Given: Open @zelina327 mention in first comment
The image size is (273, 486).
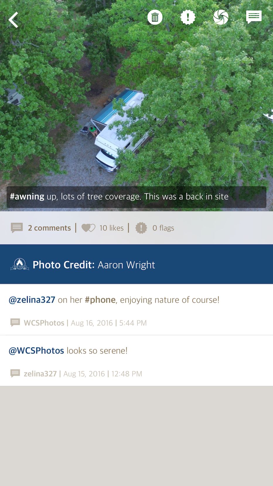Looking at the screenshot, I should click(x=32, y=300).
